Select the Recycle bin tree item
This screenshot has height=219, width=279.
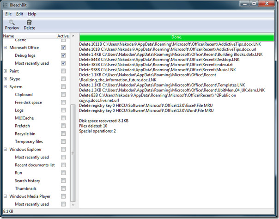coord(25,134)
